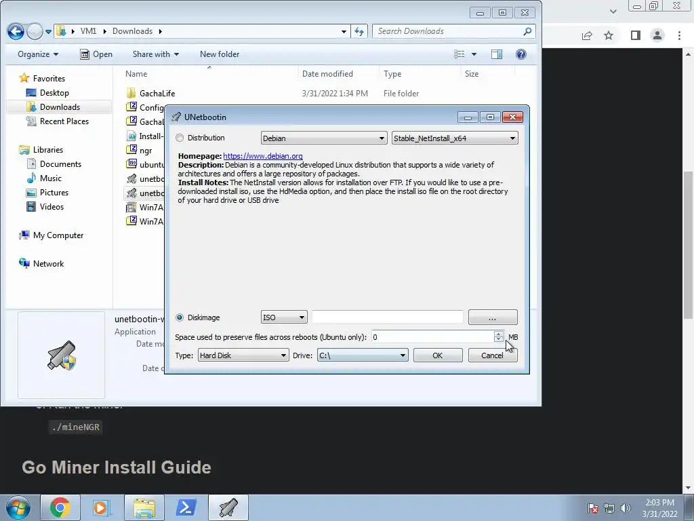
Task: Select the GachaLife folder
Action: 157,93
